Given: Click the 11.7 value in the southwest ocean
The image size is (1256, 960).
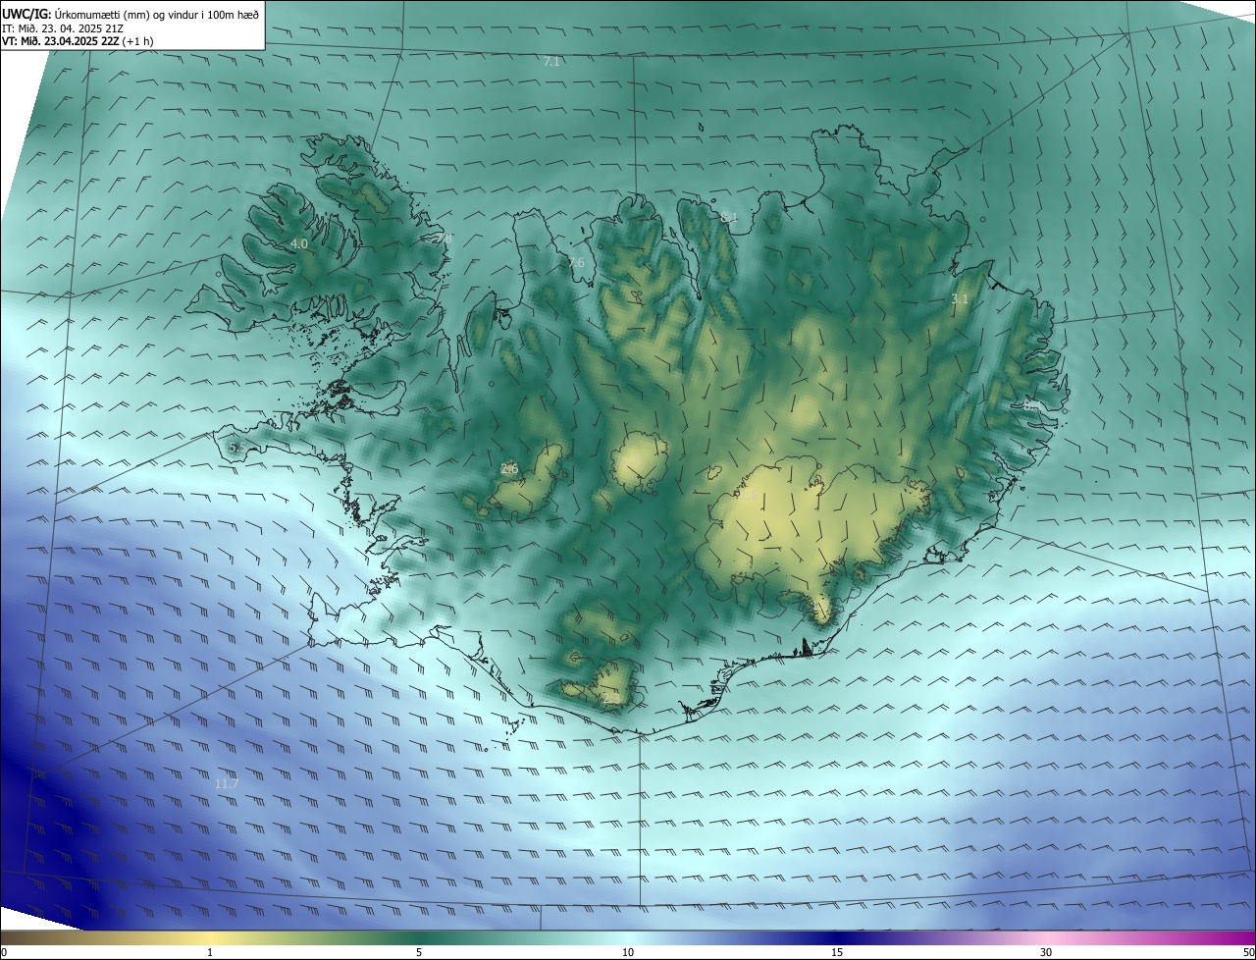Looking at the screenshot, I should pos(227,783).
